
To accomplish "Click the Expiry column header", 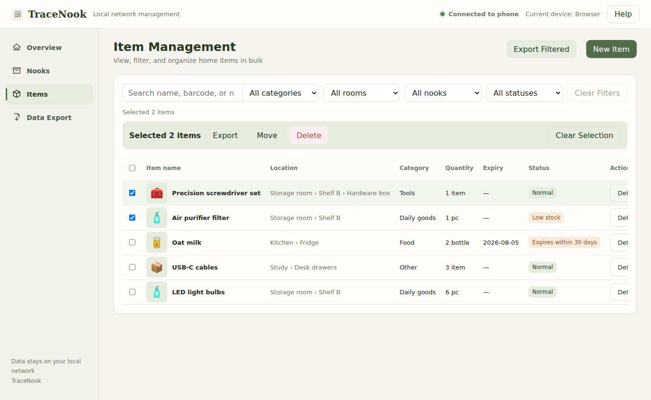I will tap(493, 168).
